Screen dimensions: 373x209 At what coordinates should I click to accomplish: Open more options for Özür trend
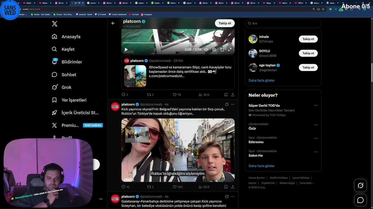pos(316,125)
